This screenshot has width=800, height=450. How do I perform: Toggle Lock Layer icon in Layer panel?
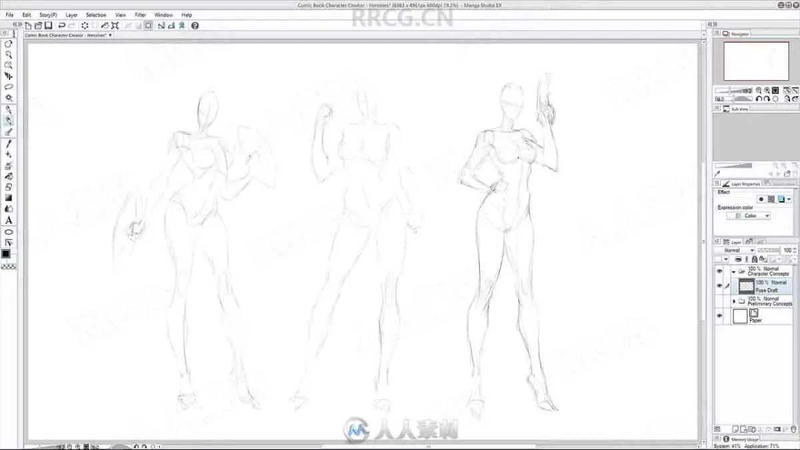pyautogui.click(x=755, y=259)
